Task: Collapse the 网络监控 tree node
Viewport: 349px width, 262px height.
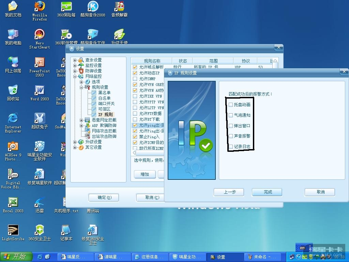Action: (x=75, y=76)
